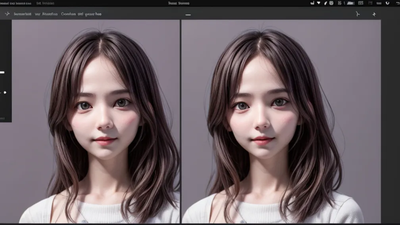Select the first text tab beside the left sparkle
Viewport: 400px width, 225px height.
(x=23, y=14)
